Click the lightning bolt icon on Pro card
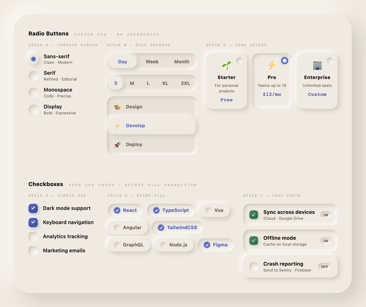This screenshot has width=366, height=307. (x=272, y=65)
